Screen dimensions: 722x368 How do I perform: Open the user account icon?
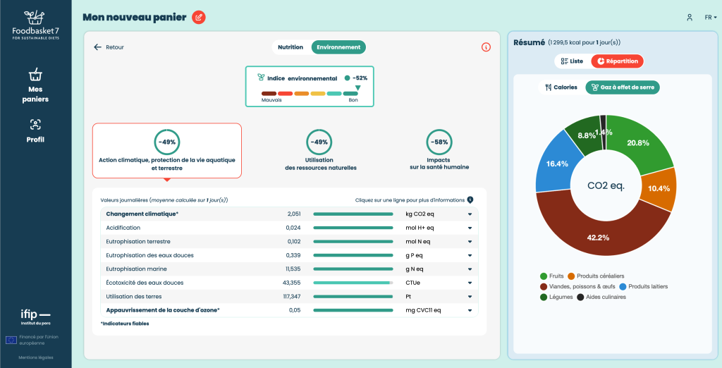690,18
